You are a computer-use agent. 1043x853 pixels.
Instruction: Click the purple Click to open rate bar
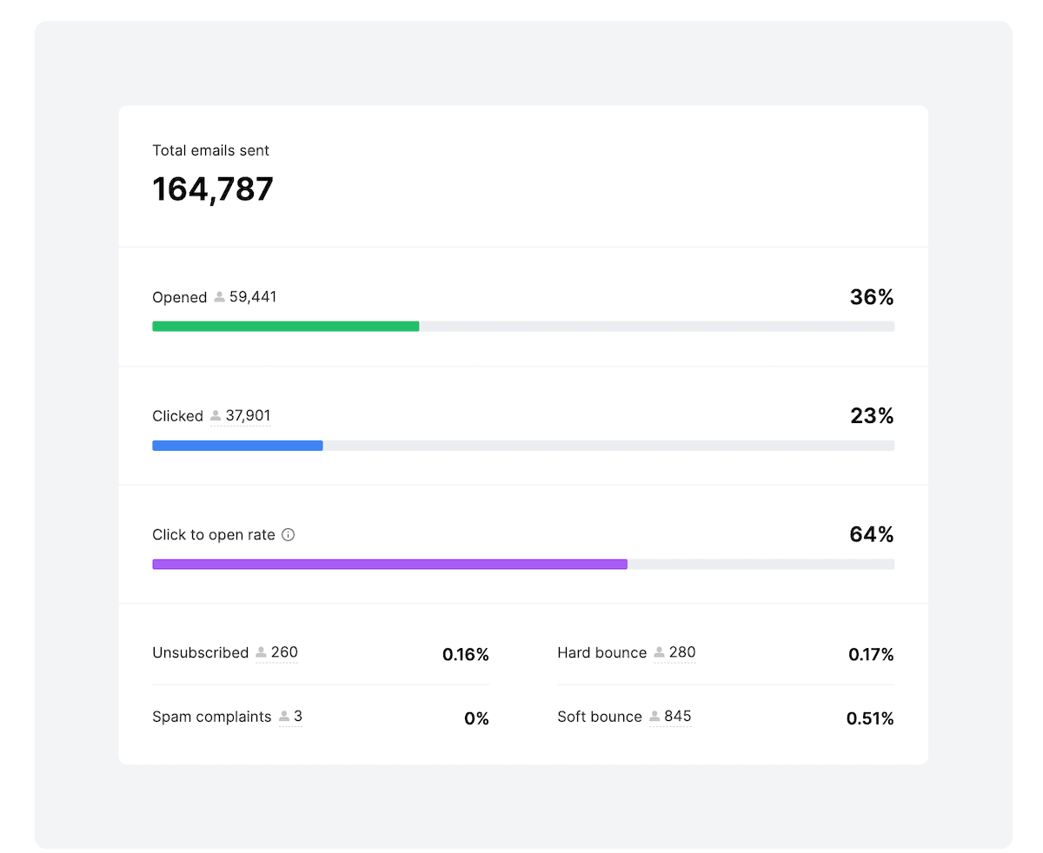(389, 564)
